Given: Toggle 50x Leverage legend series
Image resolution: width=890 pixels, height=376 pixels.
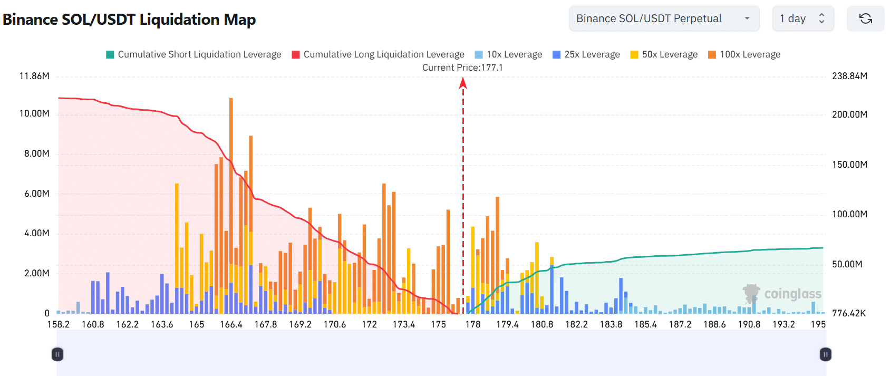Looking at the screenshot, I should point(664,54).
